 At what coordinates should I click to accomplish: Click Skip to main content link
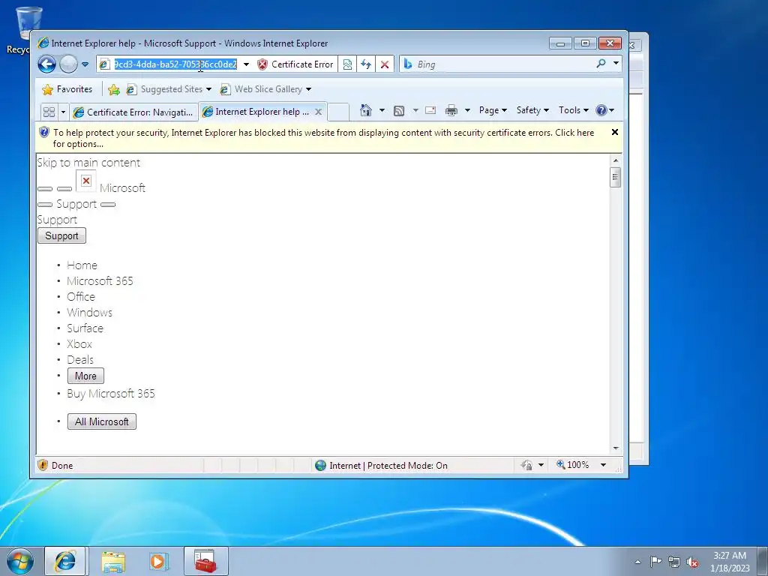pos(88,163)
